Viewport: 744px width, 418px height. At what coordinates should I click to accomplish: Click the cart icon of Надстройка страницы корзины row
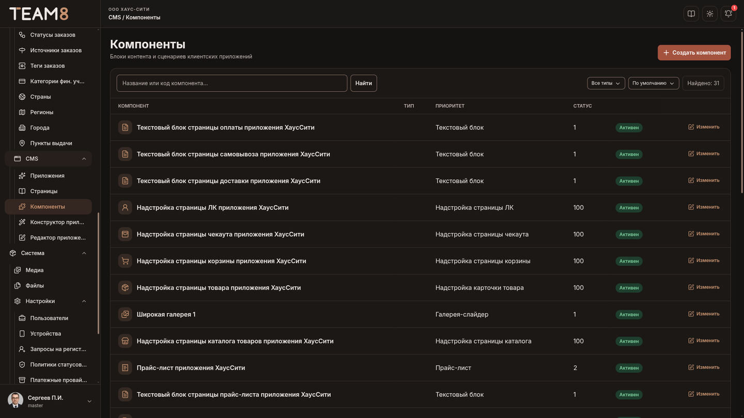[x=125, y=261]
